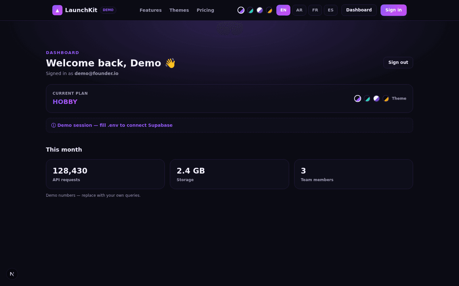
Task: Switch language to EN
Action: 283,10
